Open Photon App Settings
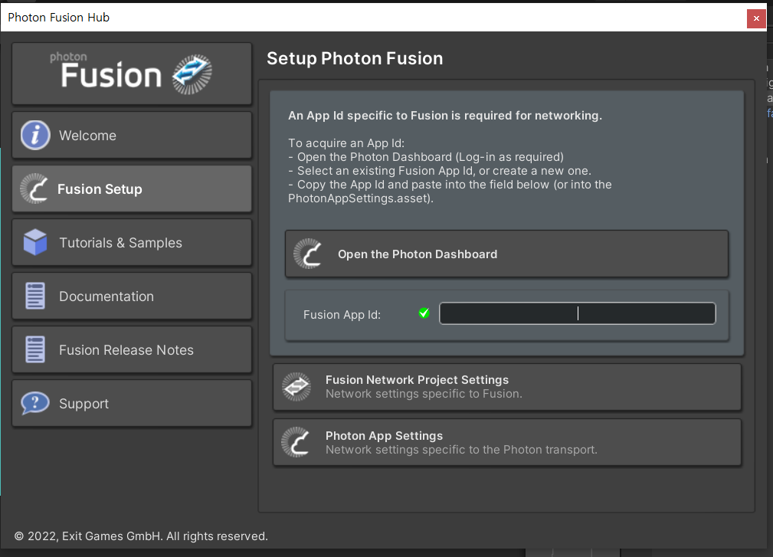The height and width of the screenshot is (557, 773). pos(507,443)
